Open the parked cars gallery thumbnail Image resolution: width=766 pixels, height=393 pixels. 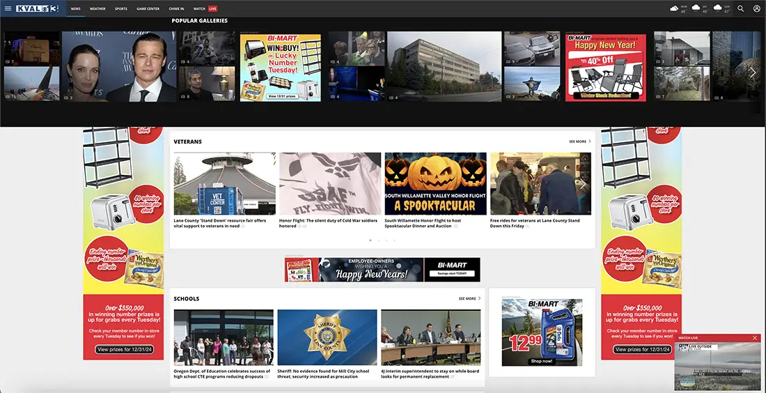tap(532, 48)
